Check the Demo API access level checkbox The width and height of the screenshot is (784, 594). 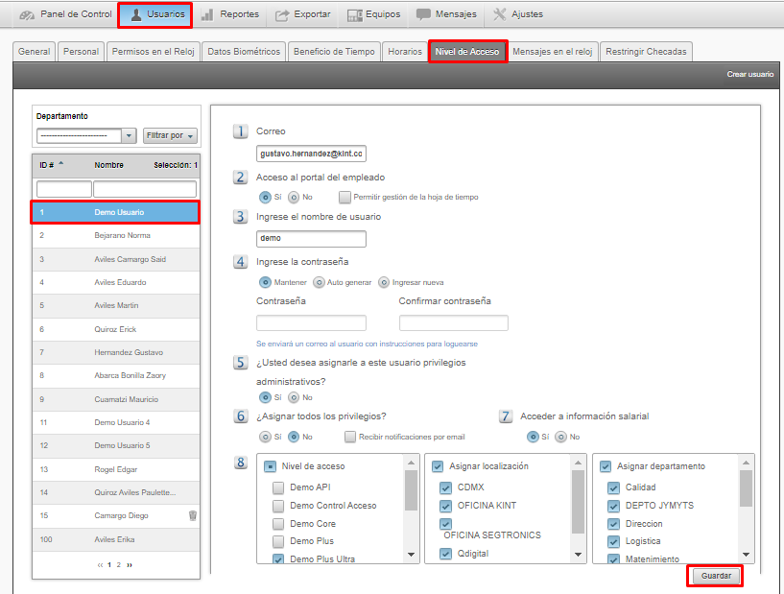pyautogui.click(x=278, y=487)
